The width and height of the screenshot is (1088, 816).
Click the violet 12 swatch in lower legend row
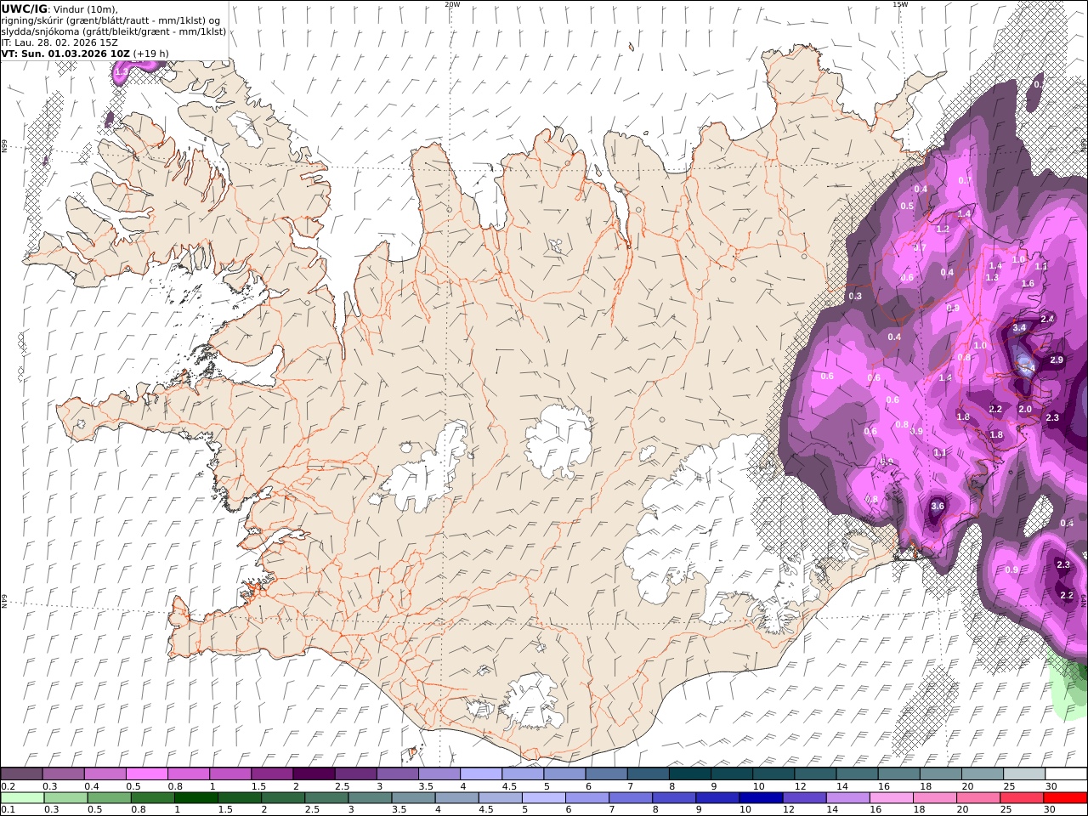point(804,798)
